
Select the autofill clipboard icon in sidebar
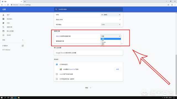click(x=3, y=19)
